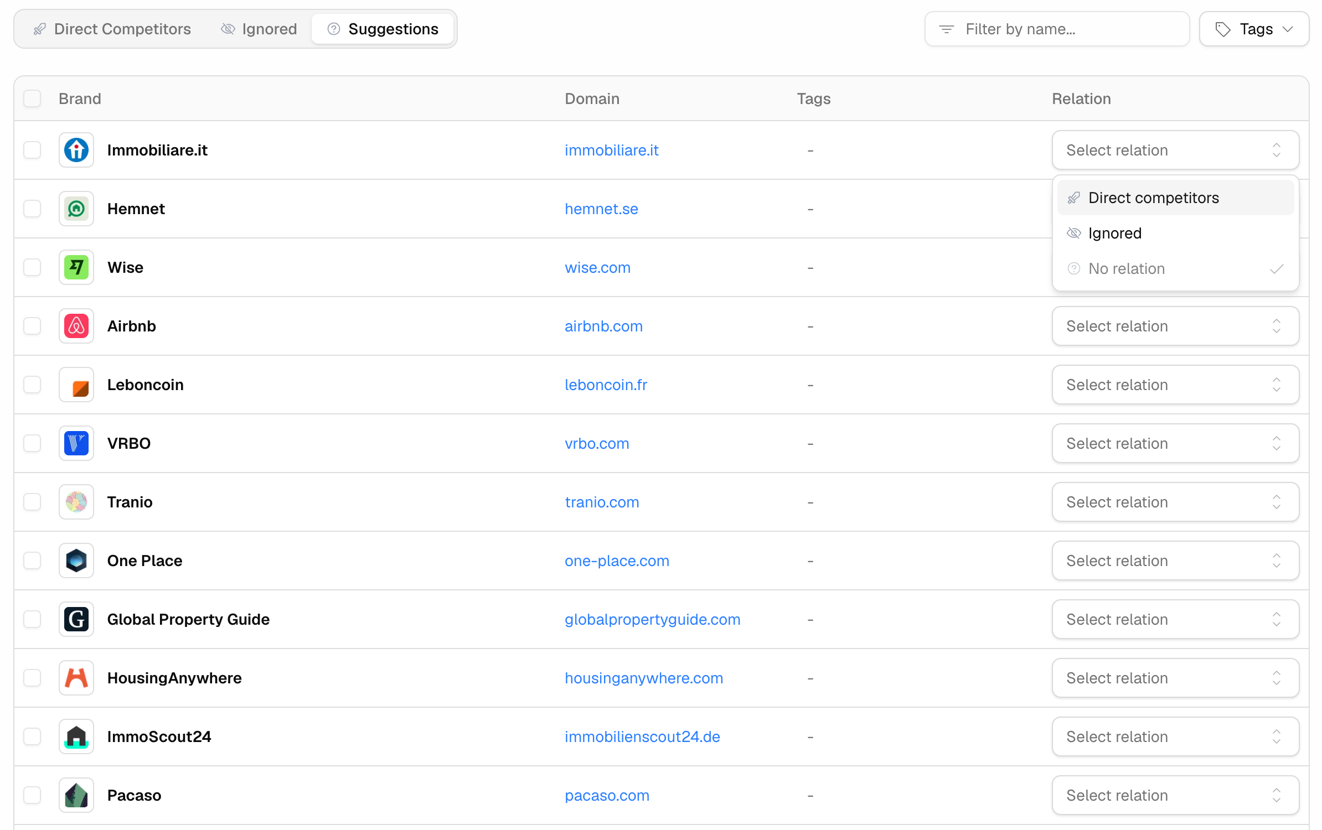Open the vrbo.com domain link
The image size is (1322, 830).
597,443
